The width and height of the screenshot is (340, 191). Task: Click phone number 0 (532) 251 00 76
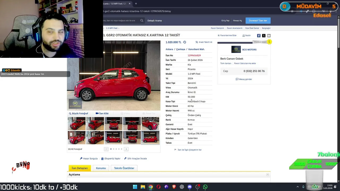click(254, 71)
